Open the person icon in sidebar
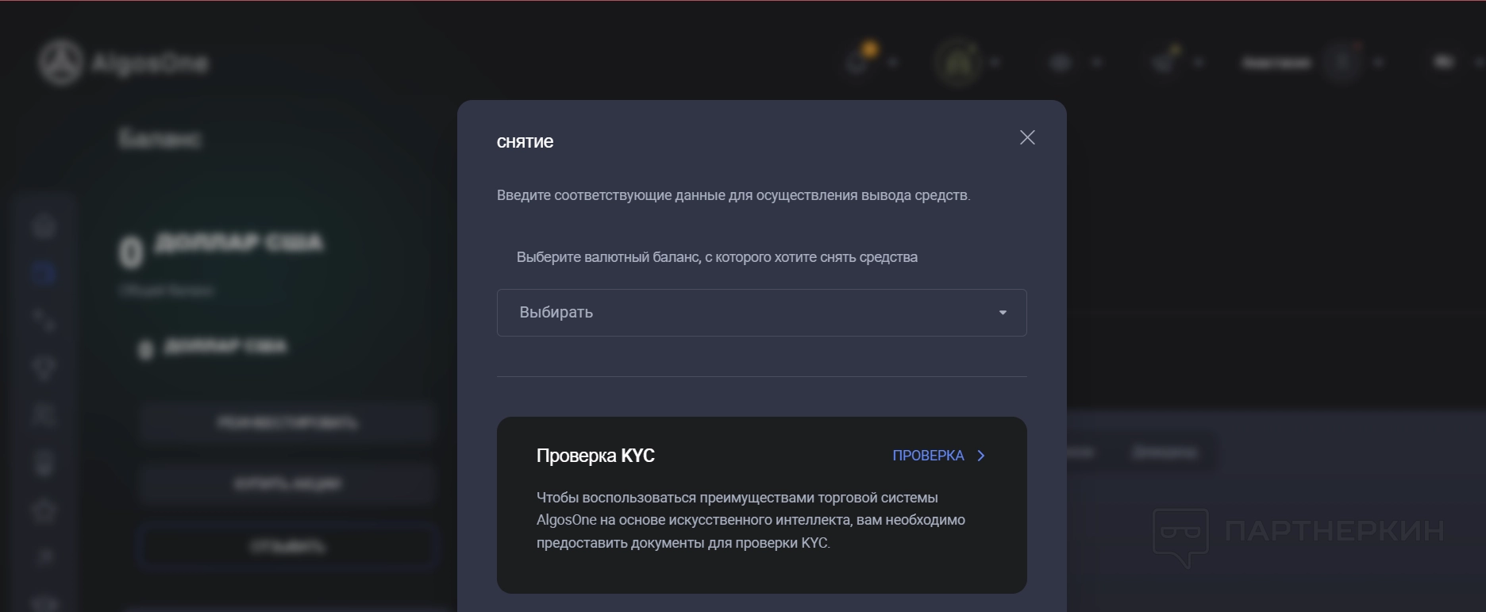The height and width of the screenshot is (612, 1486). (44, 414)
